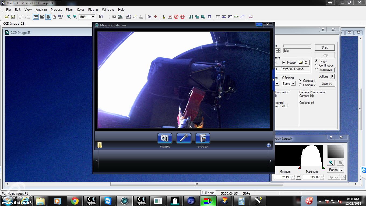This screenshot has height=206, width=366.
Task: Enable the Continuous exposure mode
Action: (x=316, y=65)
